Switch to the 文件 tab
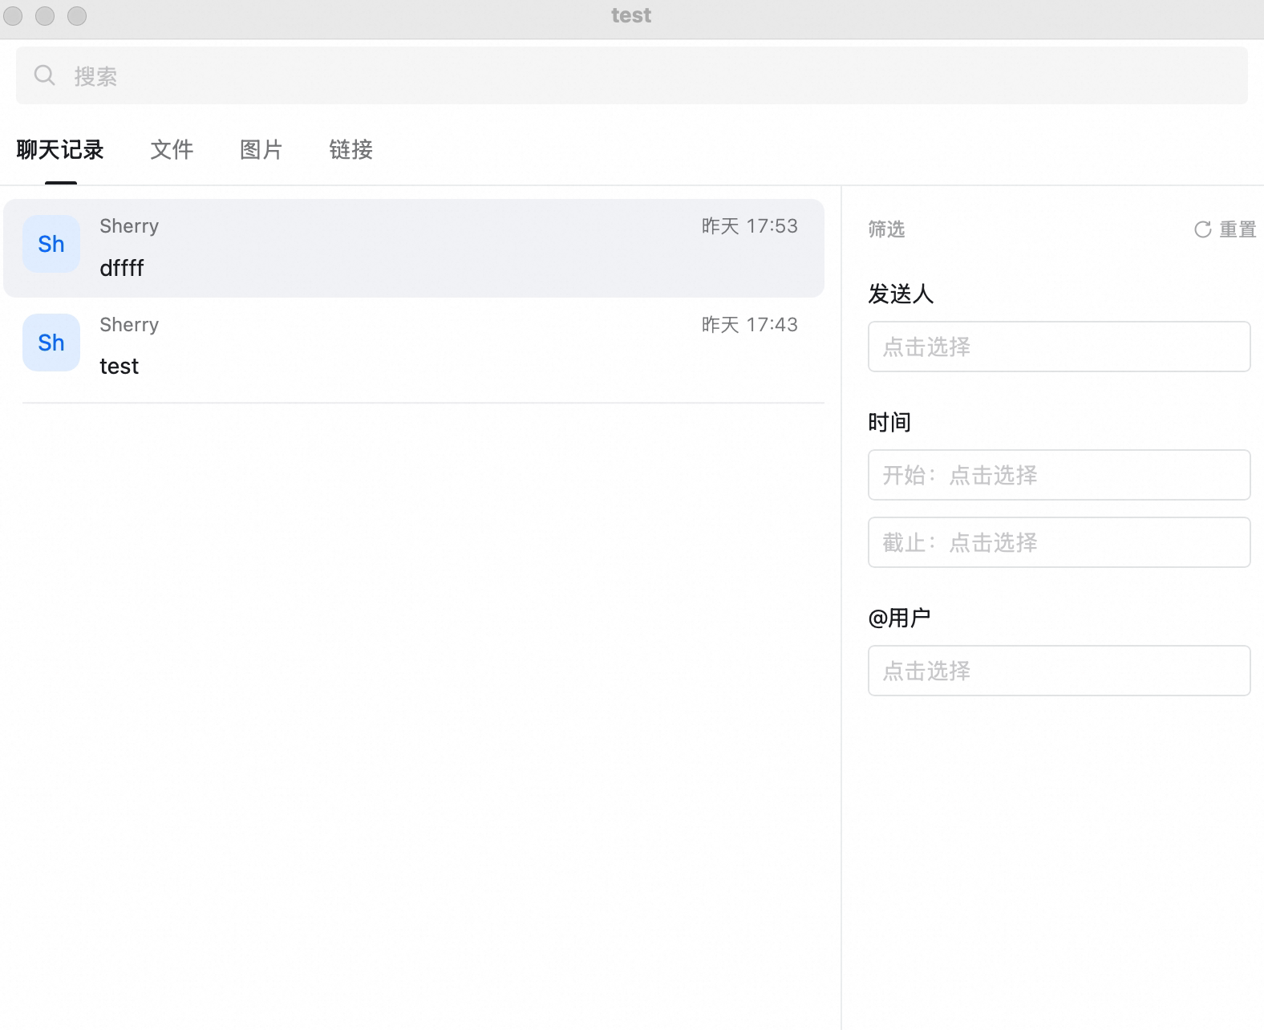1264x1030 pixels. pos(172,149)
